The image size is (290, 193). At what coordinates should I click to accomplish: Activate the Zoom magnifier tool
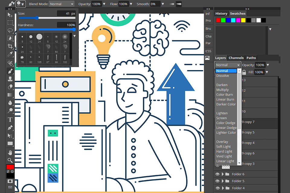tap(10, 160)
